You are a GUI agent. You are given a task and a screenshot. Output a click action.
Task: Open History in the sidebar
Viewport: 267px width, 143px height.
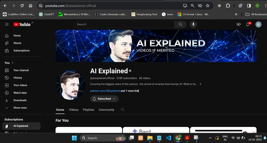(x=21, y=78)
